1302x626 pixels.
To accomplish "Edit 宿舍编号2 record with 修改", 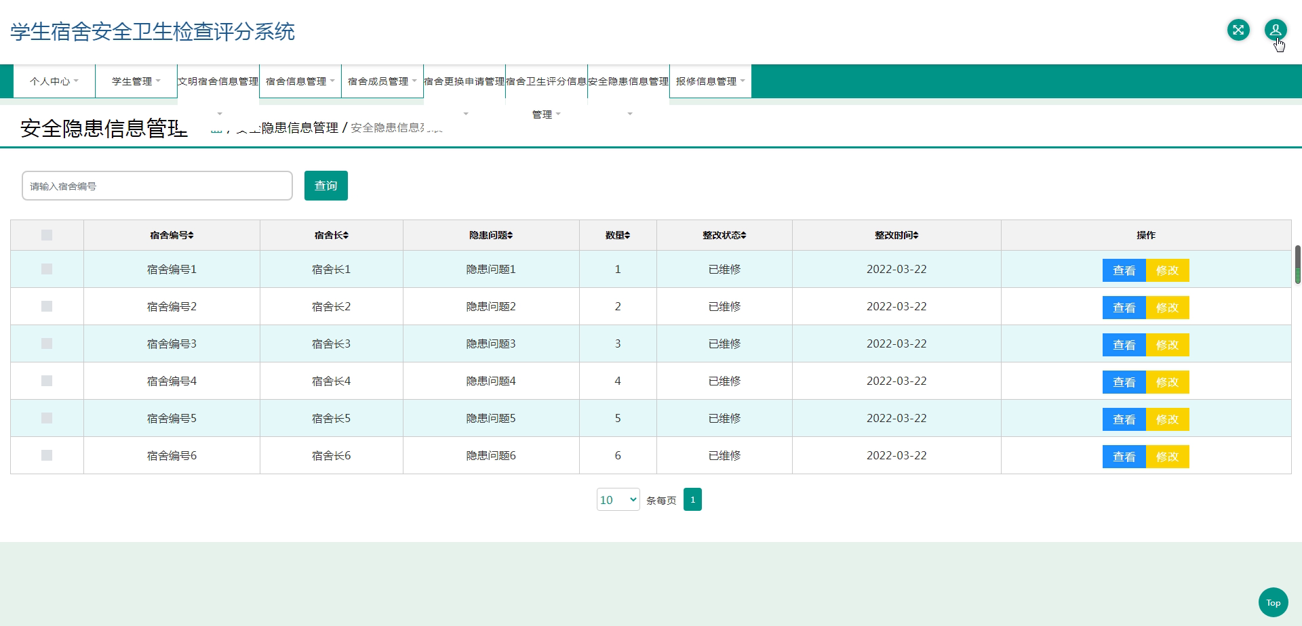I will click(1167, 308).
